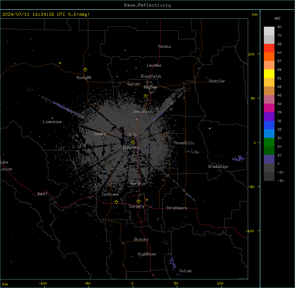Image resolution: width=295 pixels, height=288 pixels.
Task: Click the Banff label
Action: (x=42, y=194)
